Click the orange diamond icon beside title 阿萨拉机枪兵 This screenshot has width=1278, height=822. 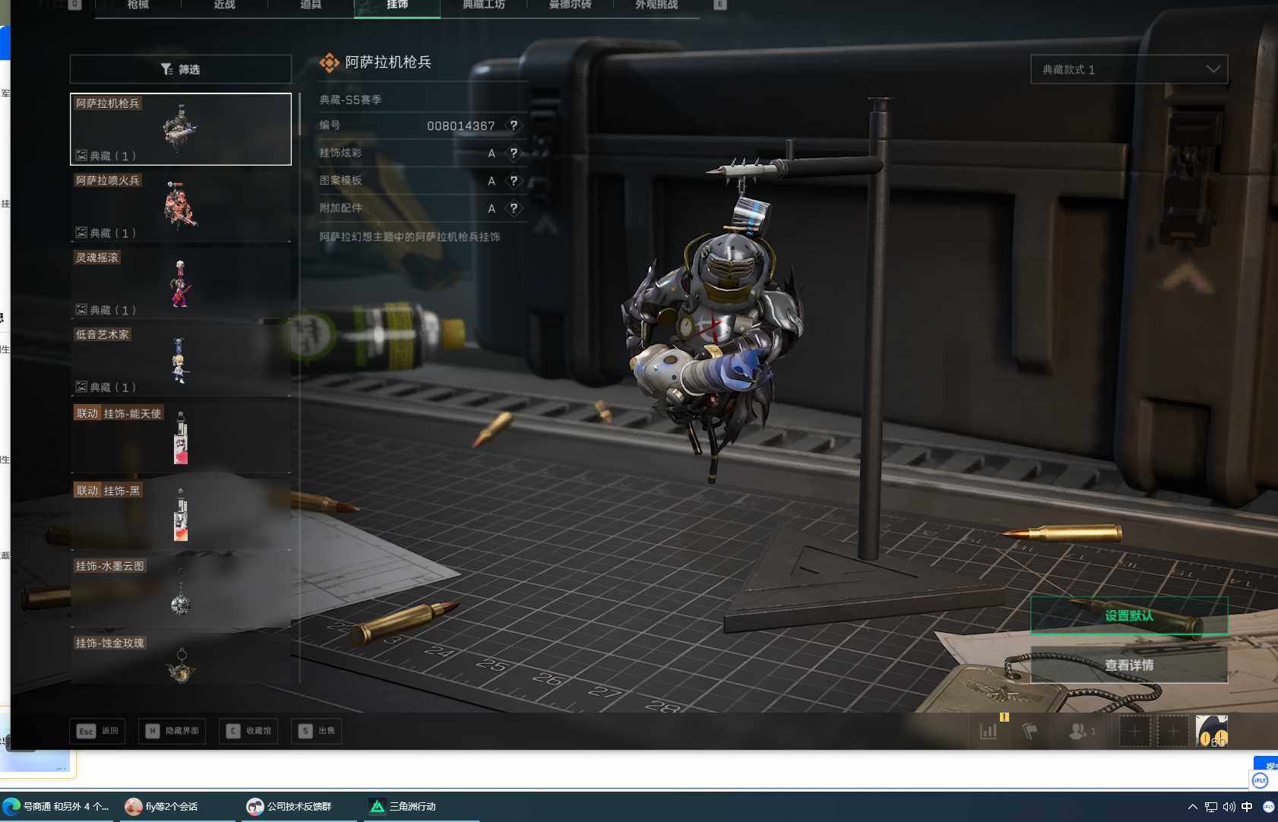329,62
